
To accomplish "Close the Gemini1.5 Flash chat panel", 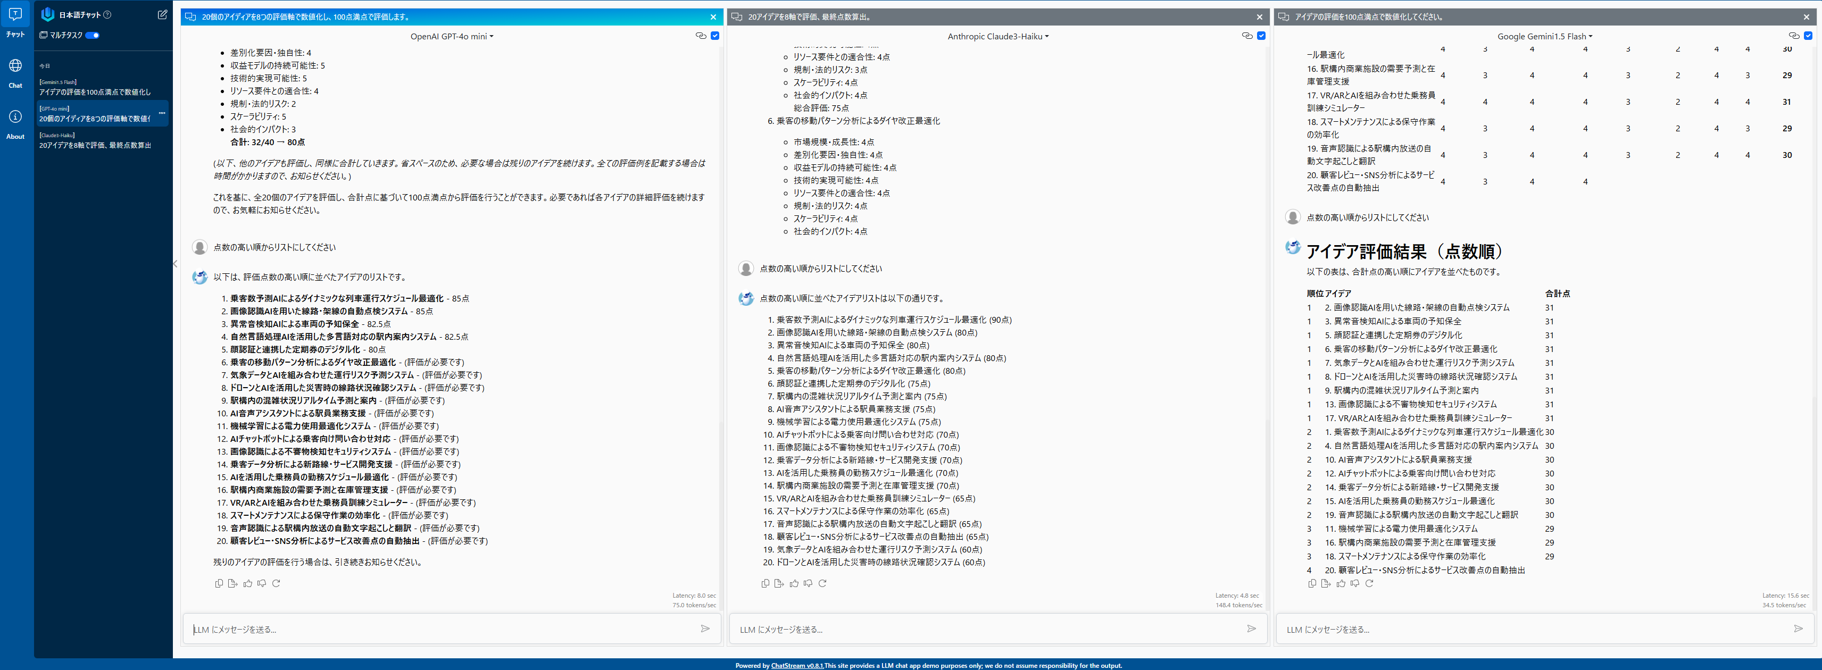I will click(1806, 17).
